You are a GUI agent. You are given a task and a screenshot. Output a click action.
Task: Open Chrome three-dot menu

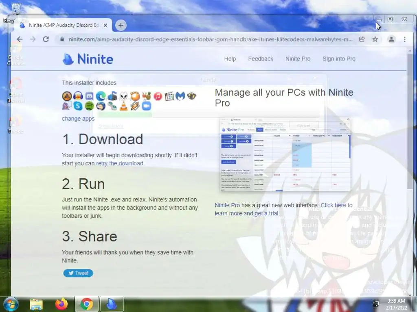[x=405, y=39]
